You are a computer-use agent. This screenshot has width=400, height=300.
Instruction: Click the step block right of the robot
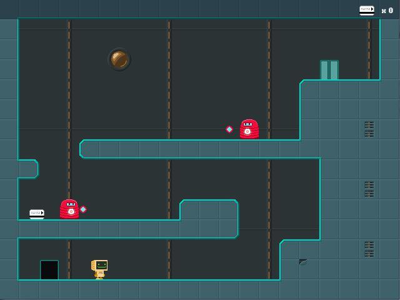tap(299, 259)
